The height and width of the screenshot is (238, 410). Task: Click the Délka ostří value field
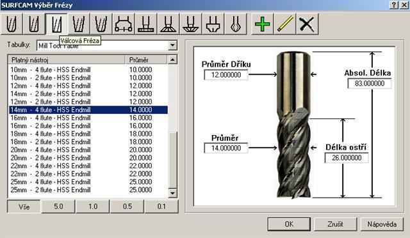pyautogui.click(x=347, y=158)
